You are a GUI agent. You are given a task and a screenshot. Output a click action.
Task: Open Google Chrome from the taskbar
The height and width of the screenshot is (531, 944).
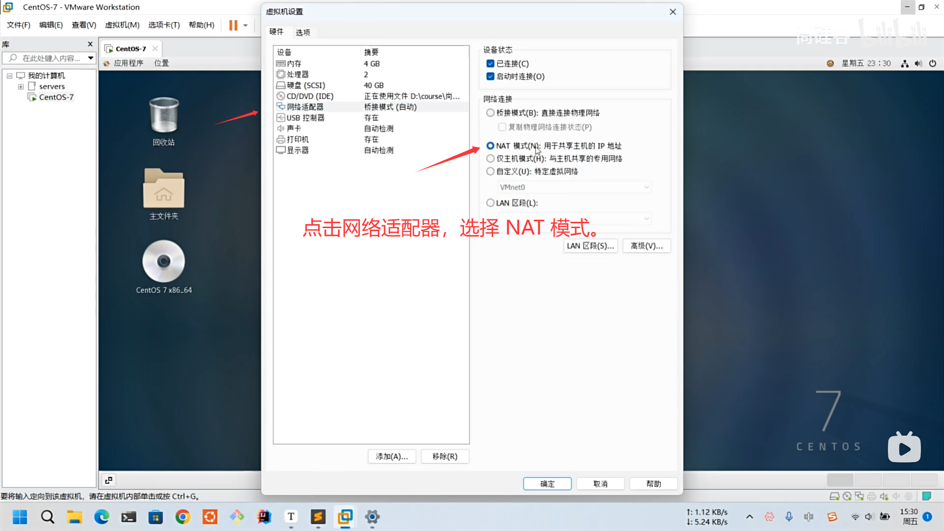(x=183, y=517)
